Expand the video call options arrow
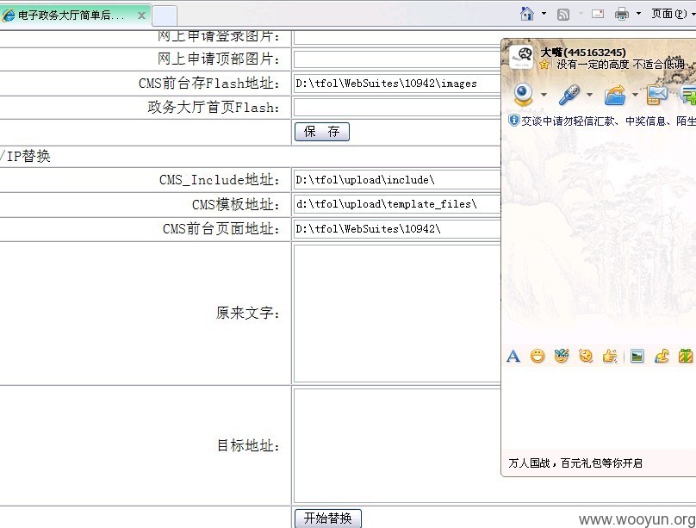The width and height of the screenshot is (696, 528). [x=544, y=95]
